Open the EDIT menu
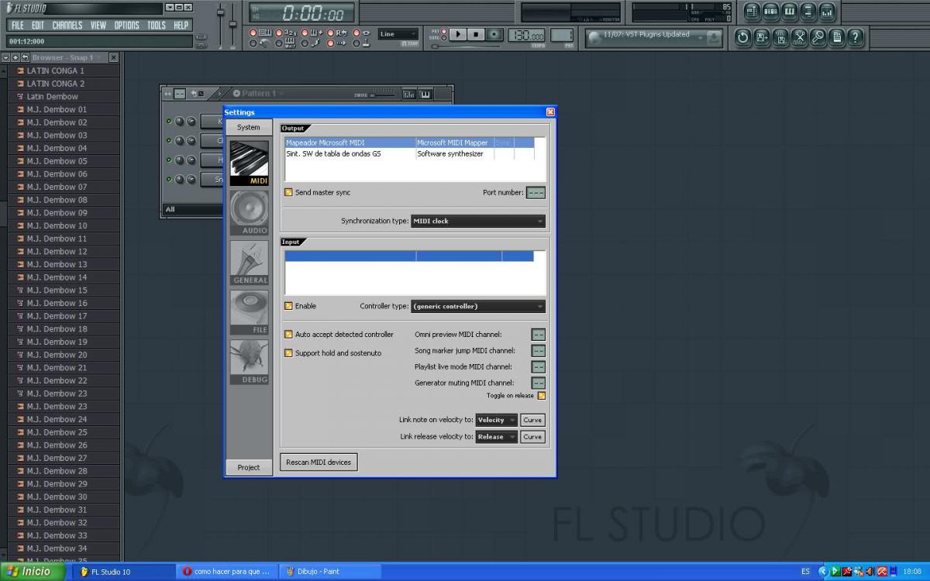The height and width of the screenshot is (581, 930). tap(38, 25)
